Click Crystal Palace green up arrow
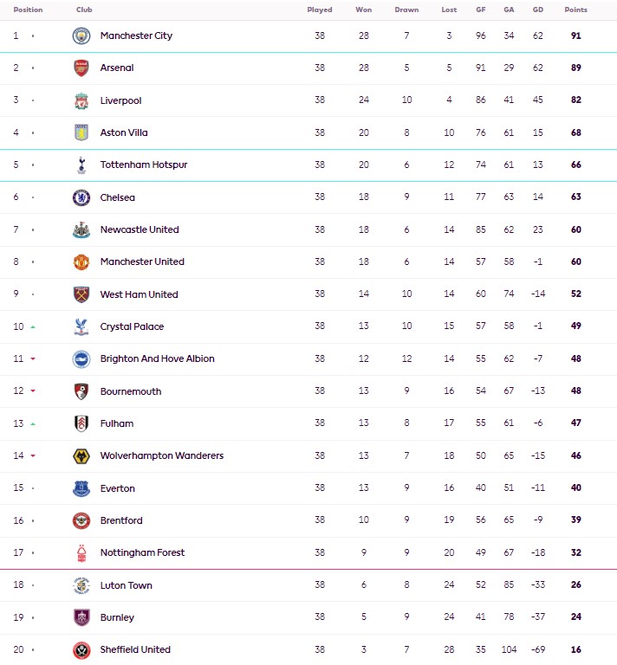Screen dimensions: 617x665 click(x=33, y=327)
